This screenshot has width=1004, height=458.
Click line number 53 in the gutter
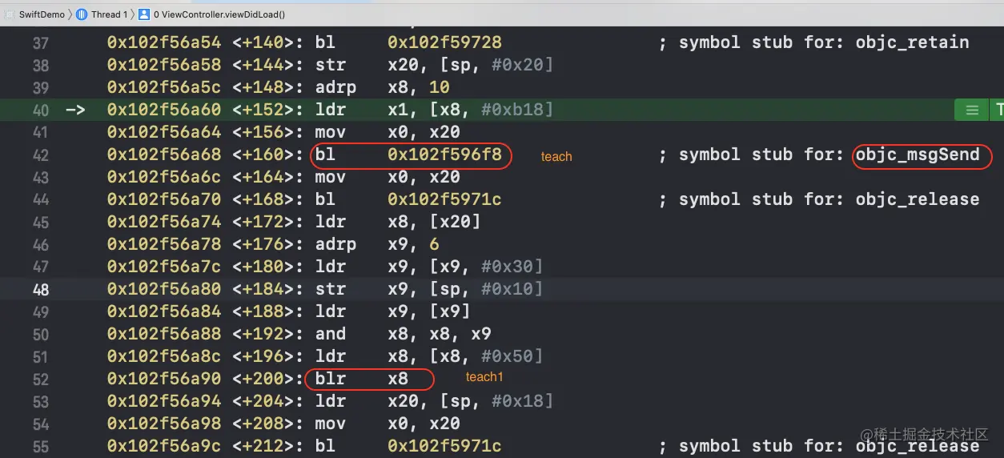coord(40,401)
